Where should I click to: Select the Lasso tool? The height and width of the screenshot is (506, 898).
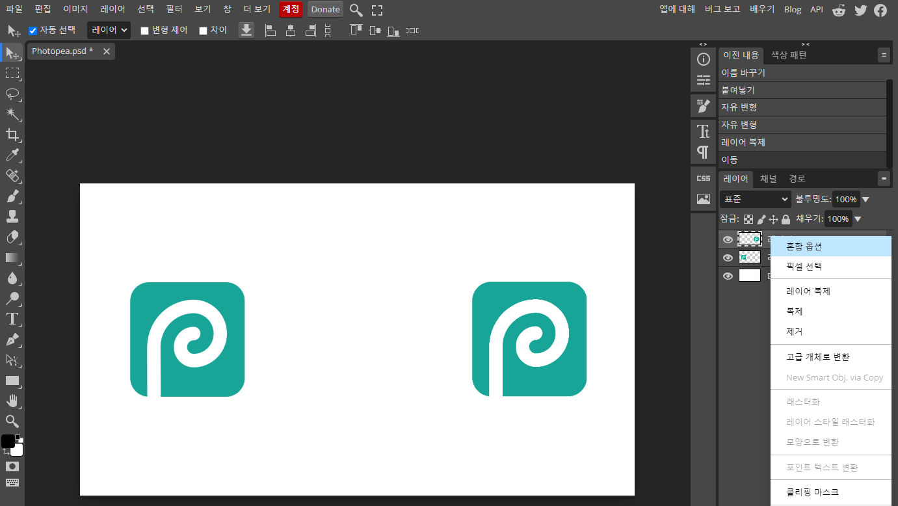pyautogui.click(x=12, y=94)
